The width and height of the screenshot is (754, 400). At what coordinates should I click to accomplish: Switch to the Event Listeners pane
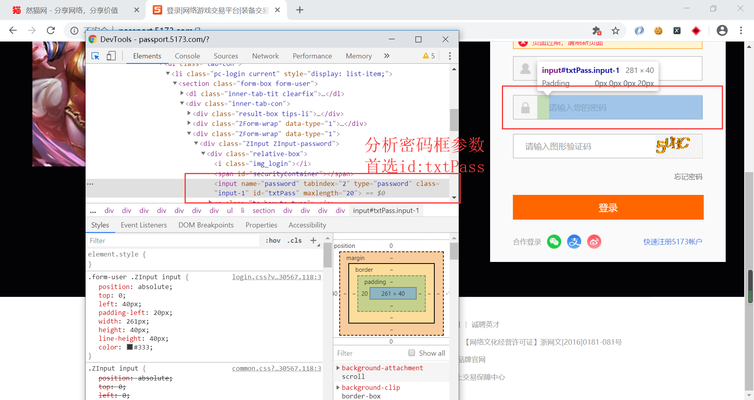tap(144, 225)
